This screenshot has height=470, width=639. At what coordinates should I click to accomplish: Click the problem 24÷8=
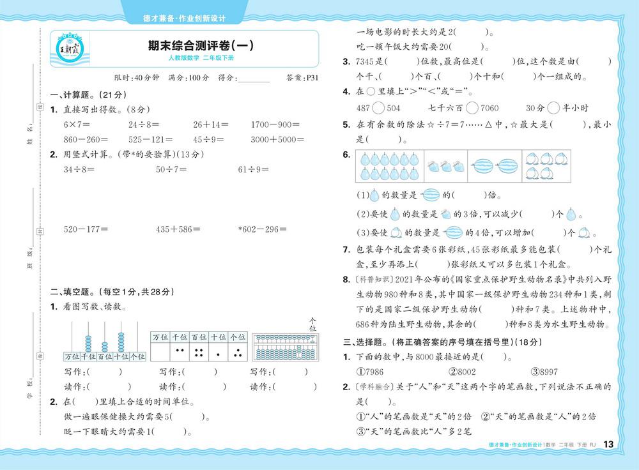point(143,125)
